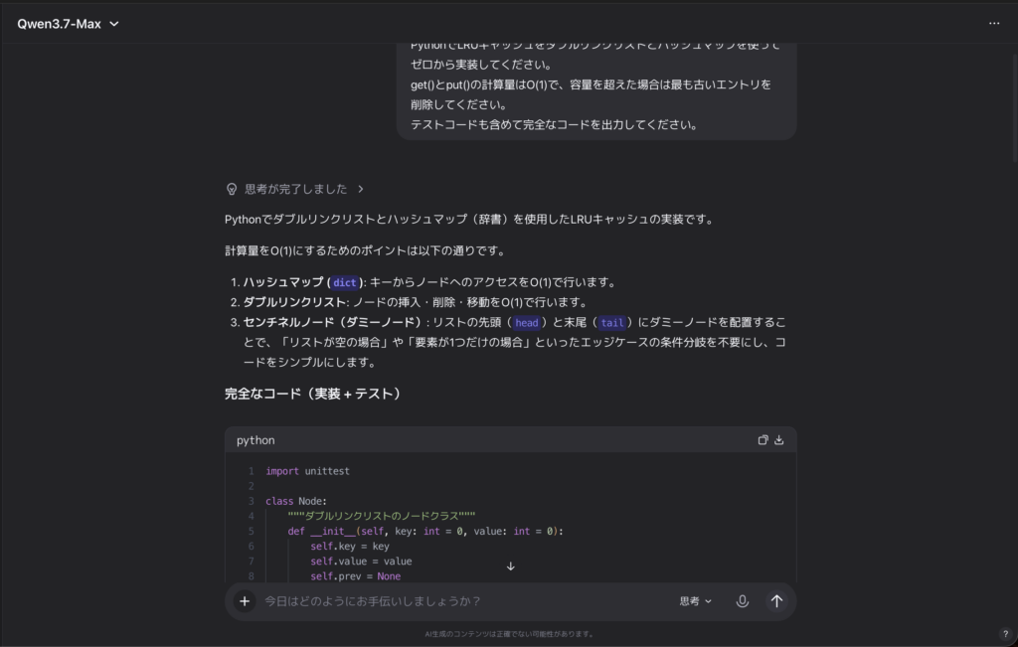Click the scroll-to-bottom arrow button
Viewport: 1018px width, 647px height.
(x=510, y=566)
